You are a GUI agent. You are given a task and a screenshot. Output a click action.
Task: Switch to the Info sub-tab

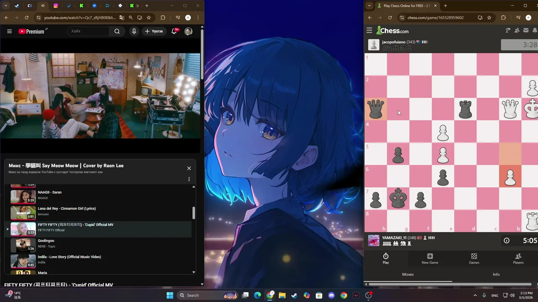click(x=496, y=274)
